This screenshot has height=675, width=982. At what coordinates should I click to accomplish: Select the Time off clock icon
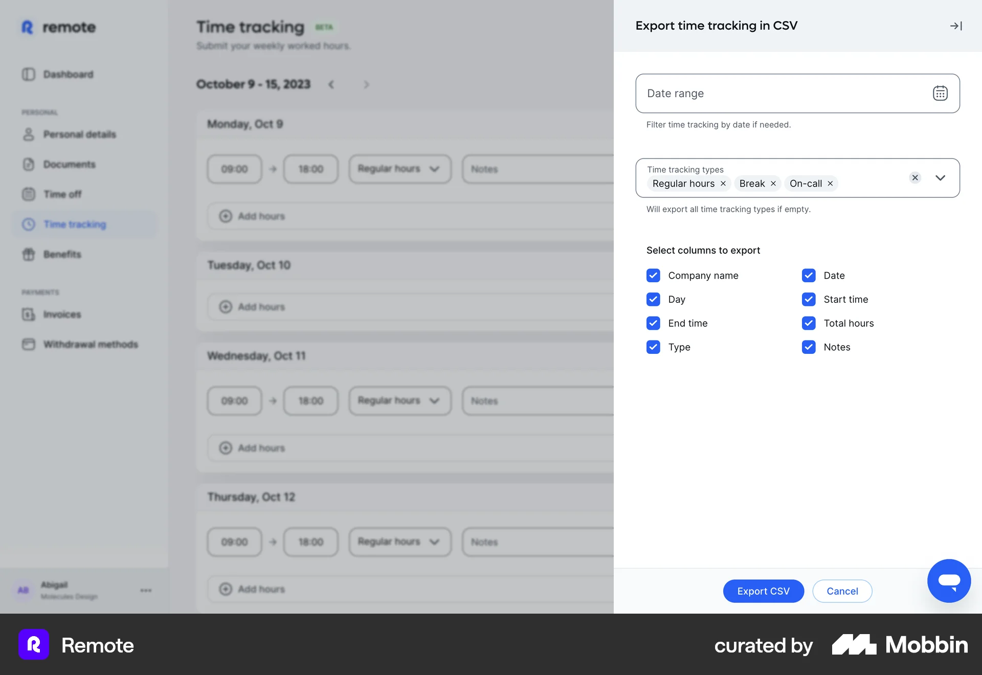coord(29,194)
